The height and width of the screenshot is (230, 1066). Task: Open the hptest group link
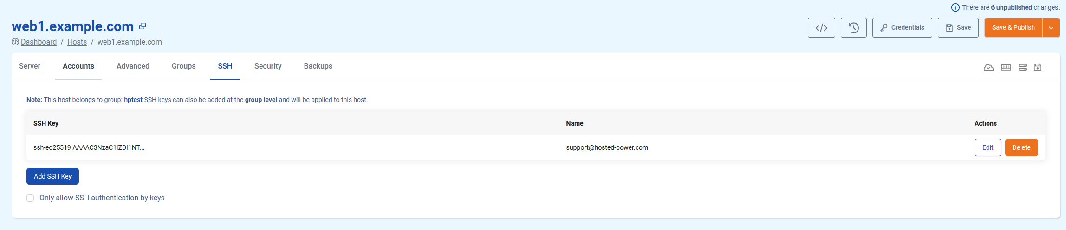click(133, 100)
